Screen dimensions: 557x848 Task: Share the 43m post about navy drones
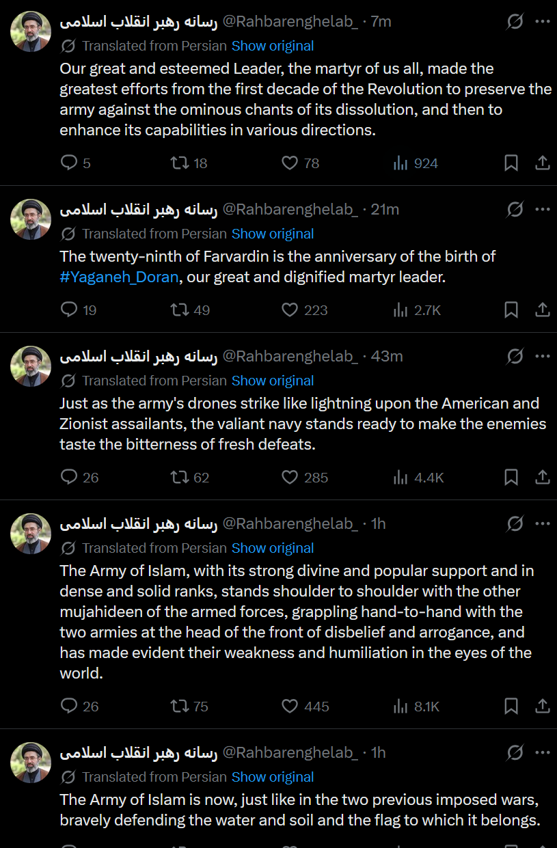tap(542, 477)
